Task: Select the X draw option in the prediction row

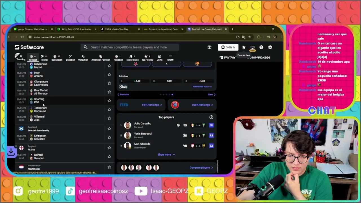Action: pyautogui.click(x=166, y=64)
